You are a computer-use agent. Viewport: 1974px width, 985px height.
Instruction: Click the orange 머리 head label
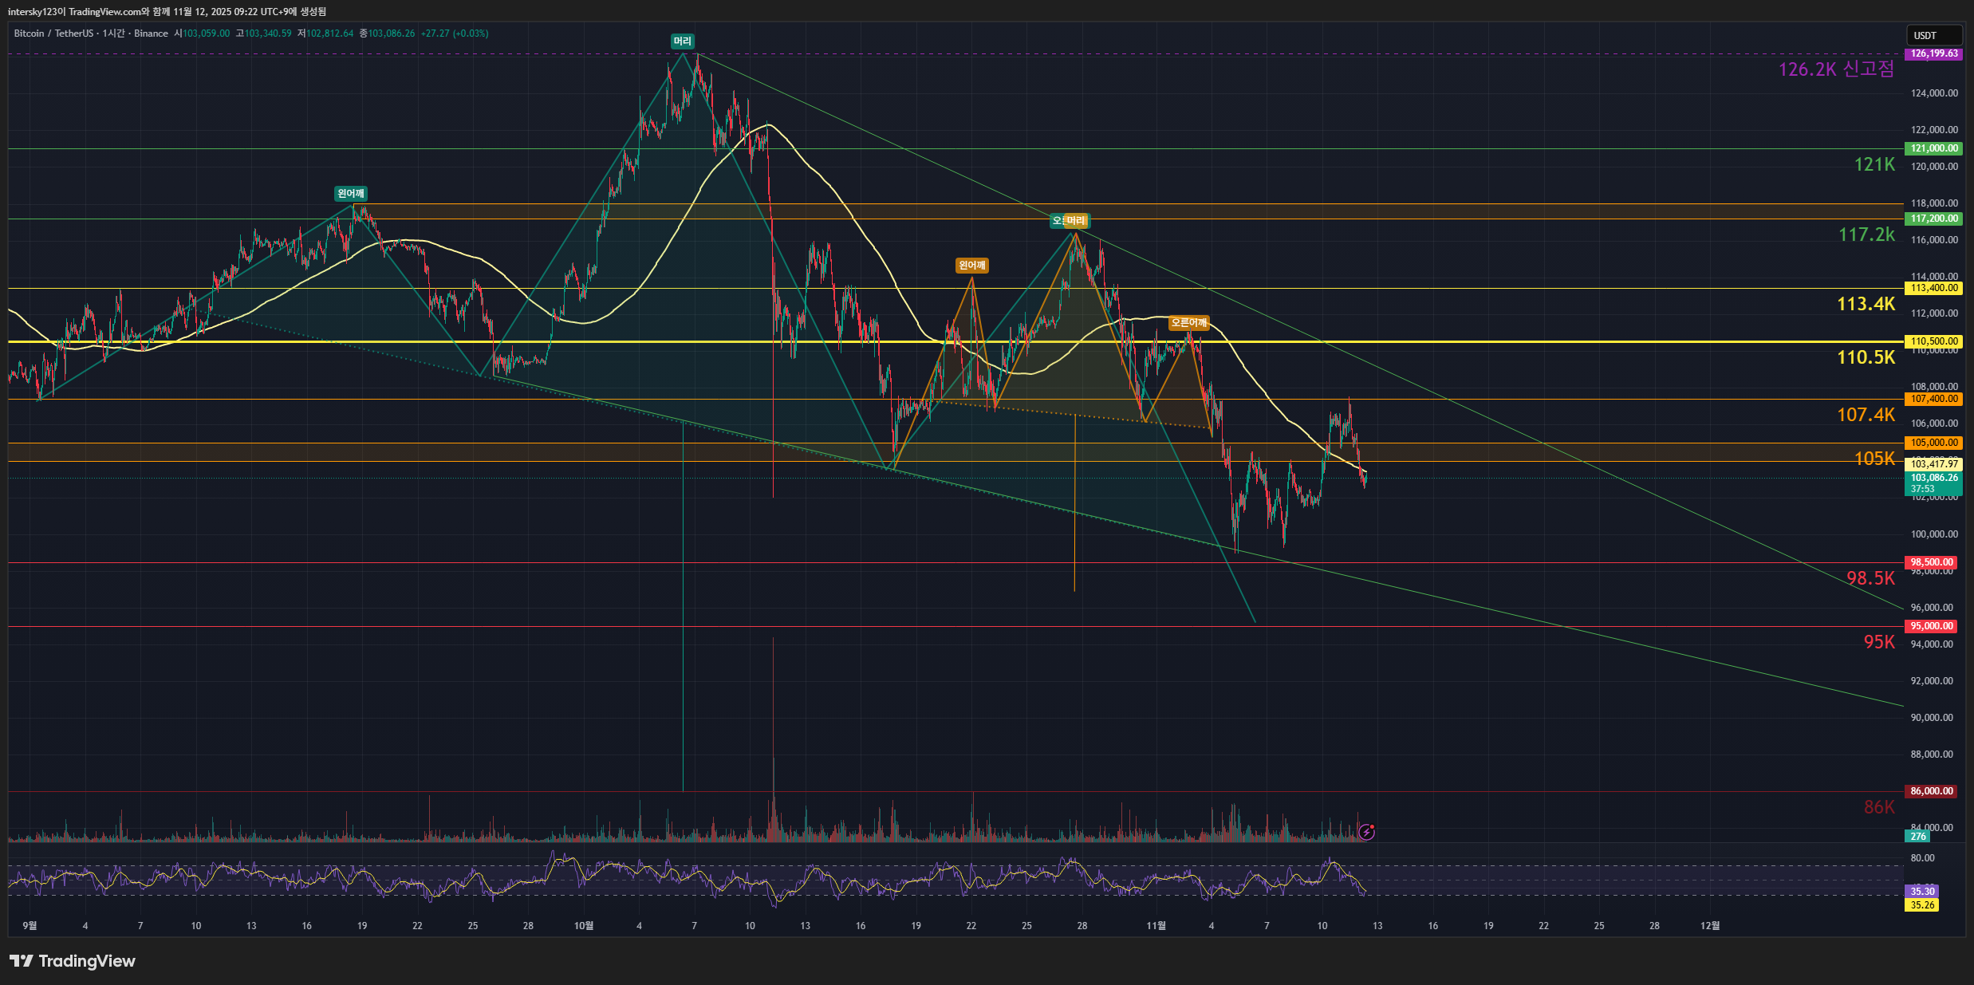tap(1077, 221)
